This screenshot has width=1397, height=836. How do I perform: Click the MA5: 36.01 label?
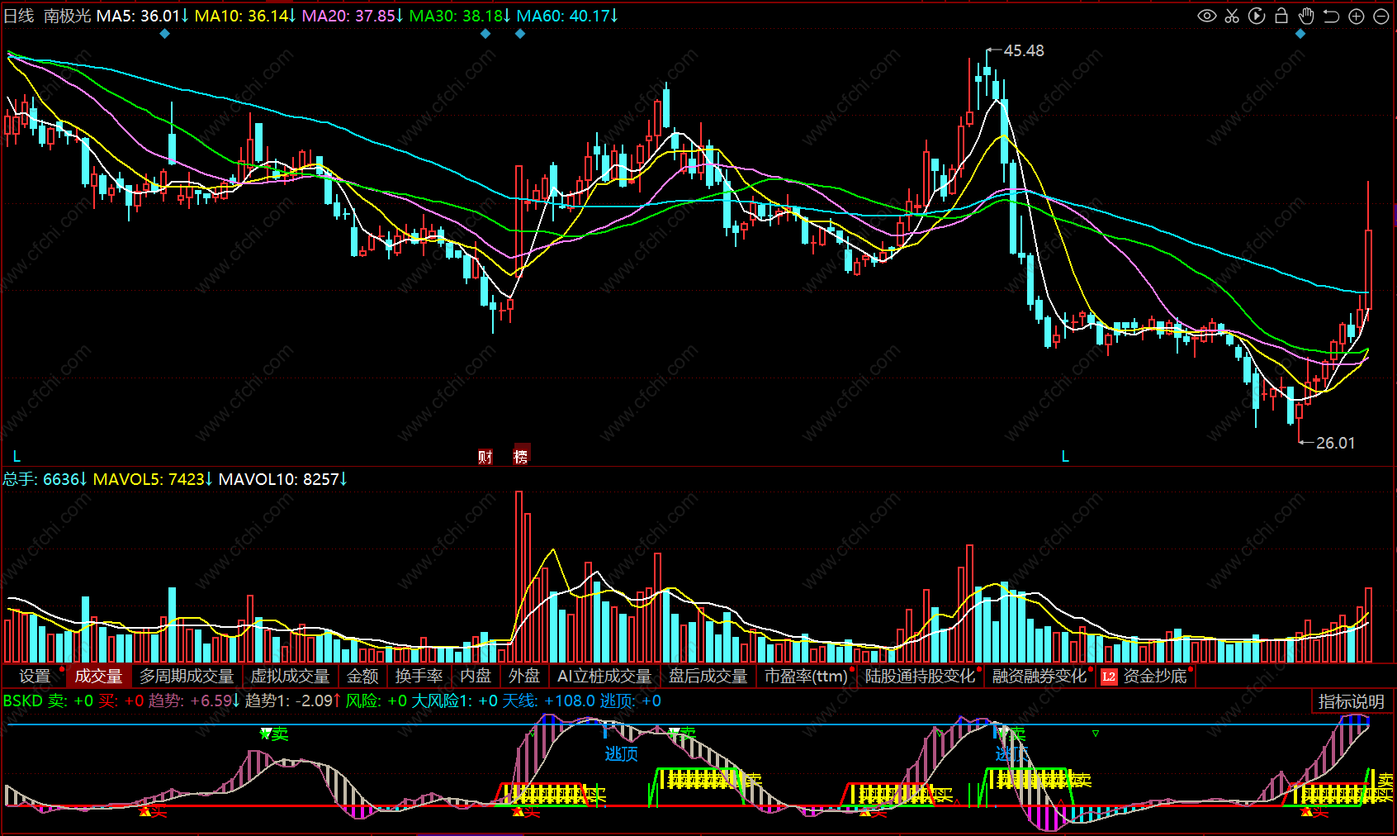point(143,16)
